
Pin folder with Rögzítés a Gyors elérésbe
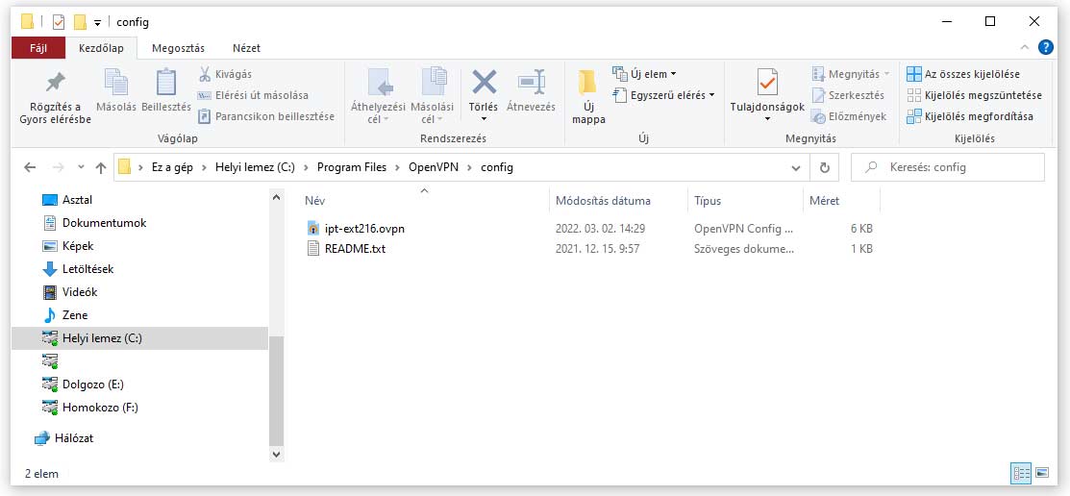pyautogui.click(x=55, y=85)
